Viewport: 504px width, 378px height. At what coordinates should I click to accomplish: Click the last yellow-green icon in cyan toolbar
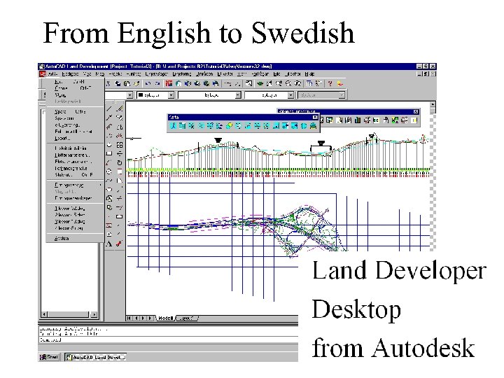pos(313,126)
